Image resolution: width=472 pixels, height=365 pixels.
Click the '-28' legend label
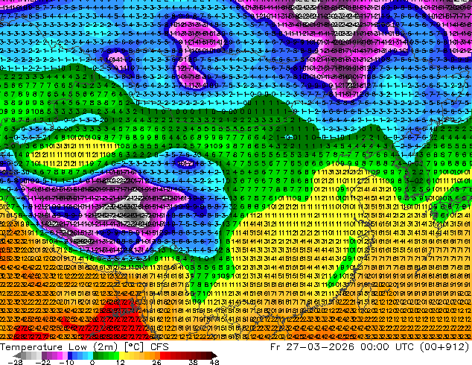[15, 362]
